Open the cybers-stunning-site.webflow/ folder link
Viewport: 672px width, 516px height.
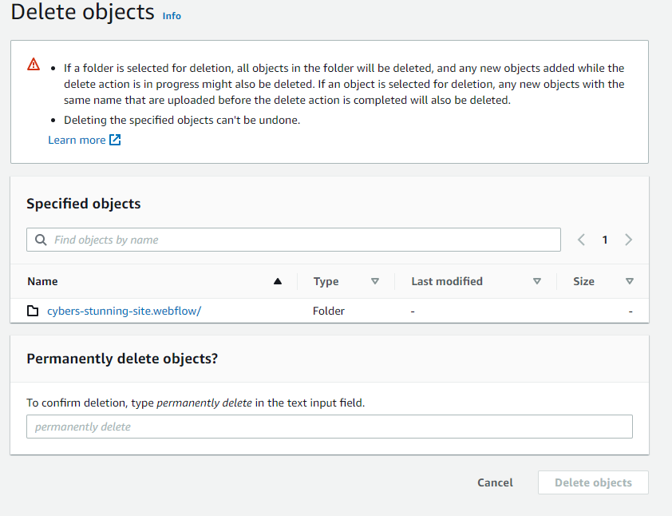coord(124,311)
